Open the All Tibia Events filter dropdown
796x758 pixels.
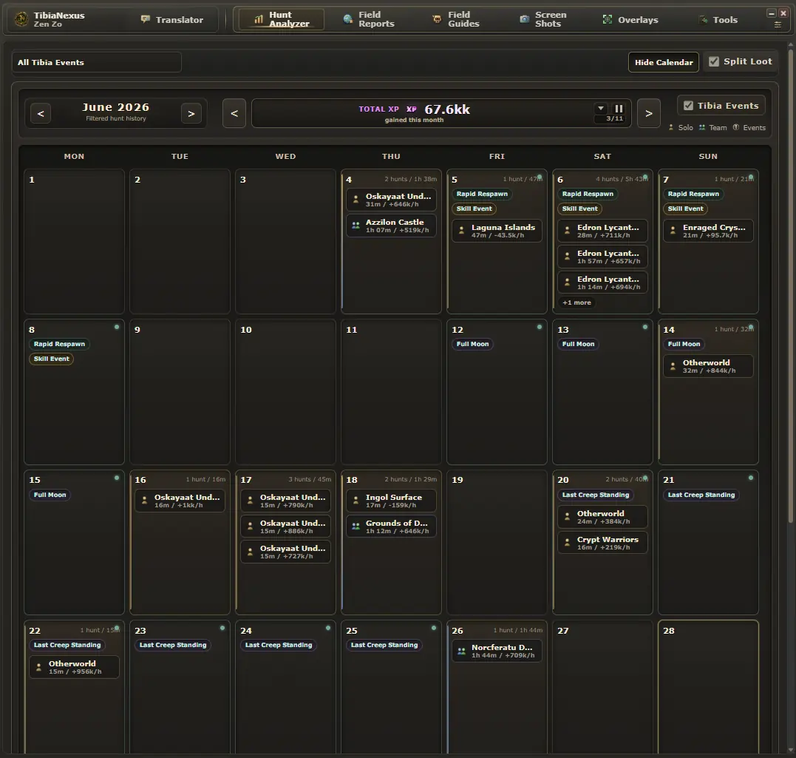coord(97,63)
